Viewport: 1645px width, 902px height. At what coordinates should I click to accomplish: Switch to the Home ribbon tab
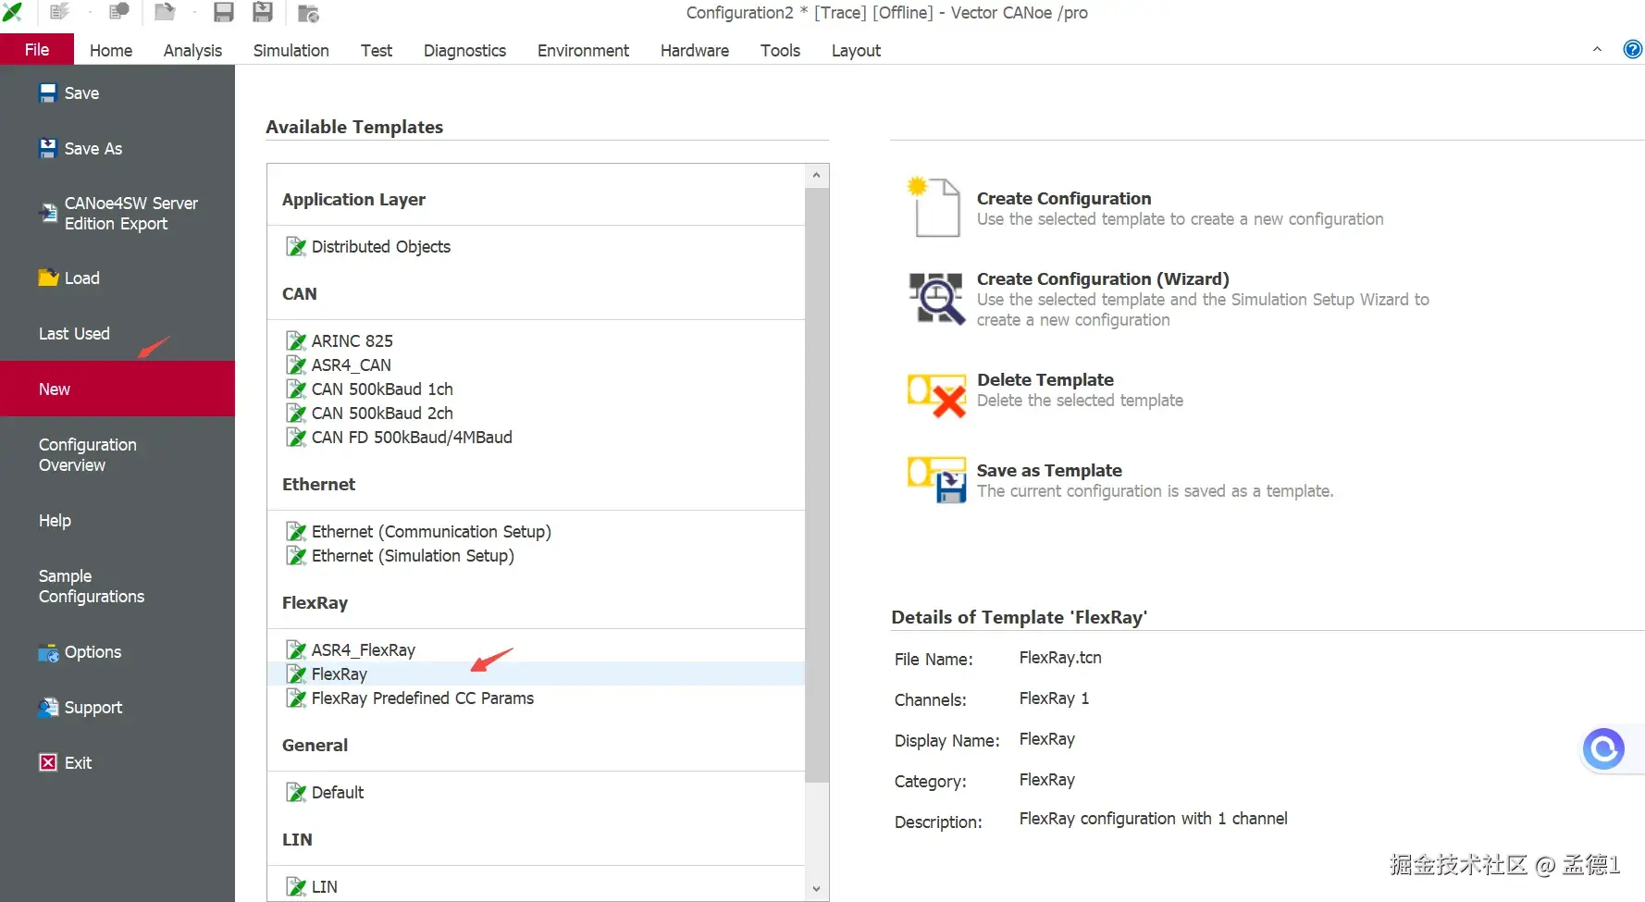tap(111, 51)
